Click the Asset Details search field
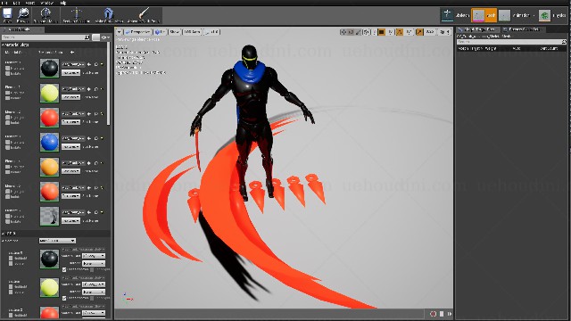Image resolution: width=571 pixels, height=321 pixels. point(46,37)
